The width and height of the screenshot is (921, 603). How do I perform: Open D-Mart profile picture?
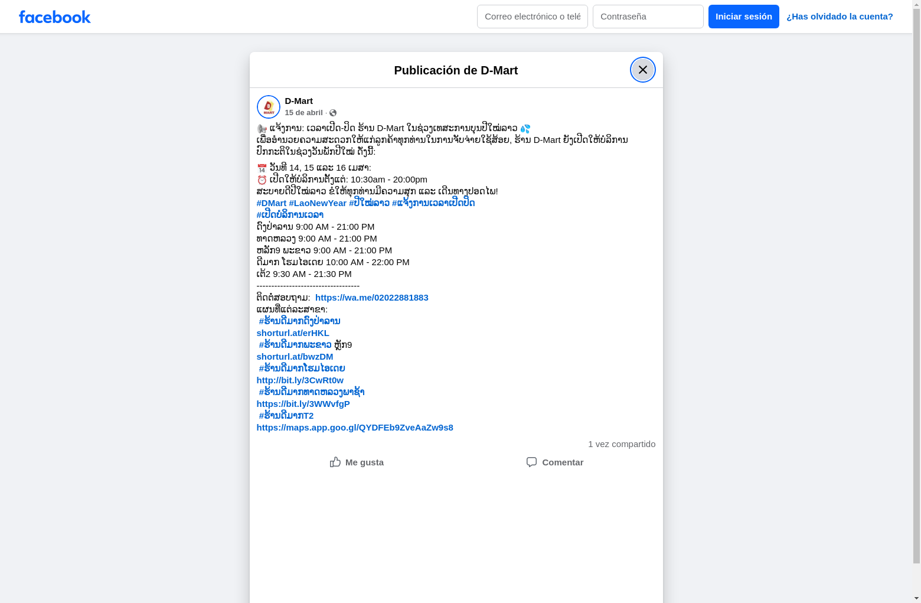tap(269, 107)
